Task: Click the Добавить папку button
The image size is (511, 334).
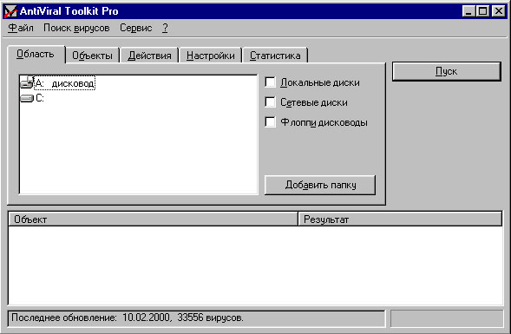Action: (320, 185)
